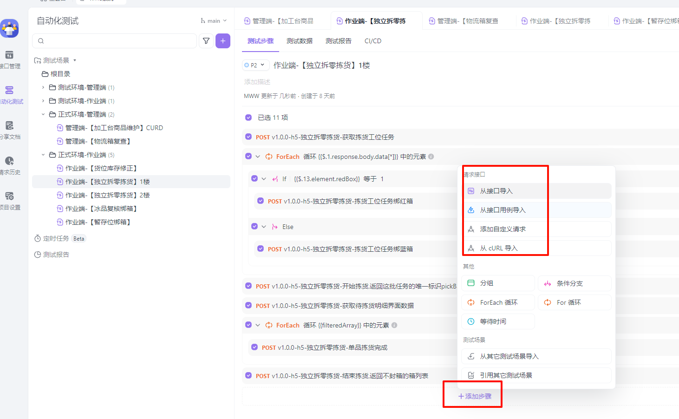Collapse the Else branch chevron

click(x=264, y=227)
